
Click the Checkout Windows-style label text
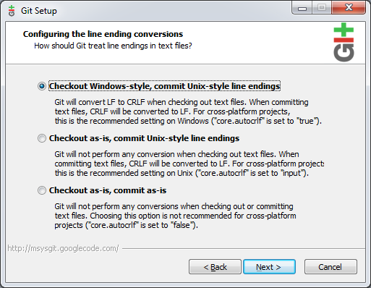click(x=164, y=86)
